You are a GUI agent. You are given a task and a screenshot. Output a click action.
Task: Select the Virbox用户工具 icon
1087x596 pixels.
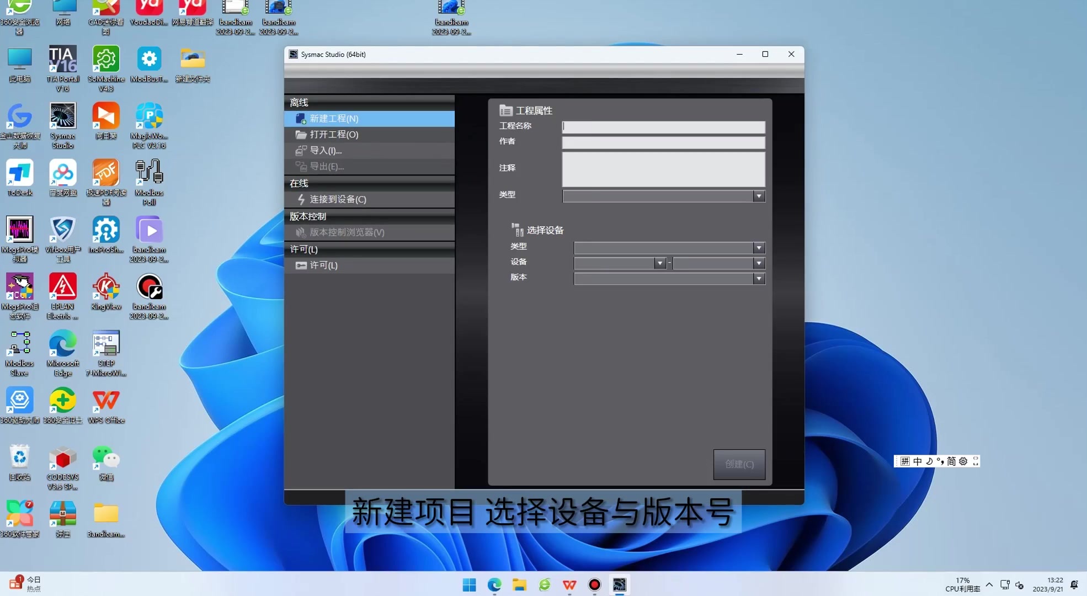coord(62,239)
